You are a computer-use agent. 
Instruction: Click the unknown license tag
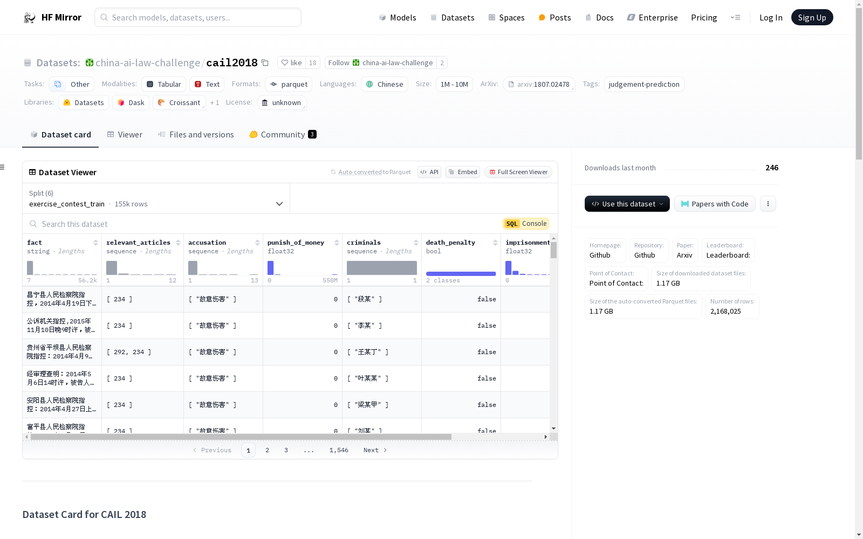pos(282,102)
